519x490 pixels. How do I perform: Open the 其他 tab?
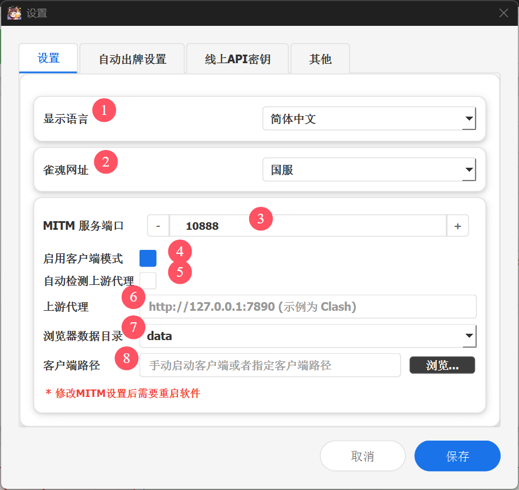[x=320, y=59]
